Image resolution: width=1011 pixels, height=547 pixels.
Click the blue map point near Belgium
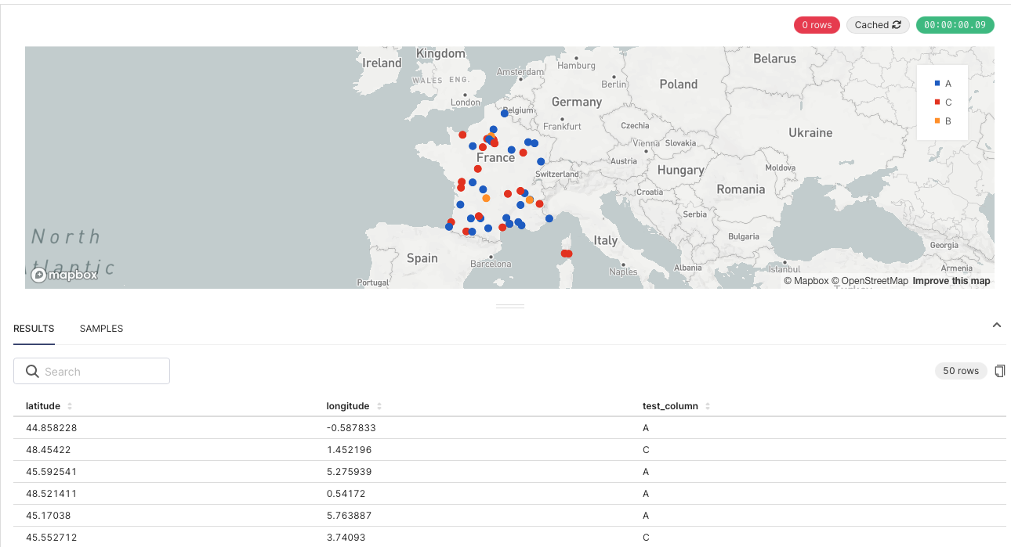[x=505, y=113]
